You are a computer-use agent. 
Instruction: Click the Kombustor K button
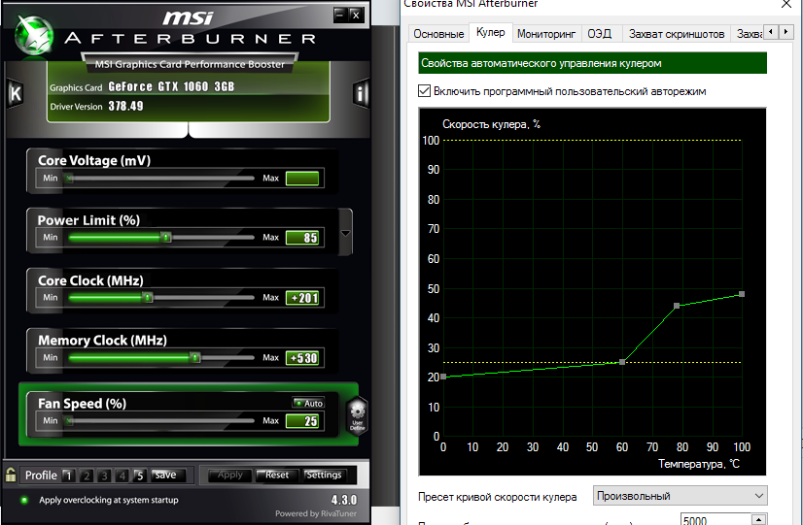16,93
